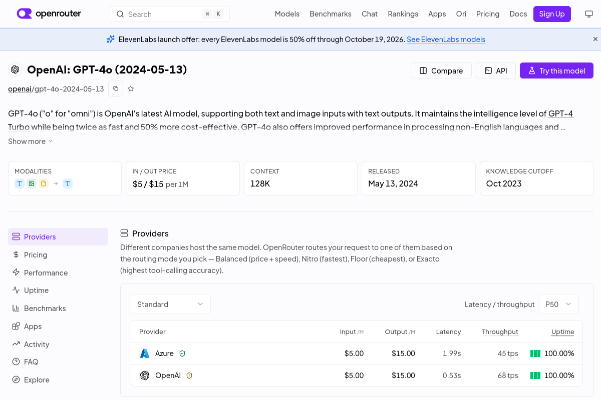
Task: Open the Benchmarks nav item in header
Action: [x=331, y=14]
